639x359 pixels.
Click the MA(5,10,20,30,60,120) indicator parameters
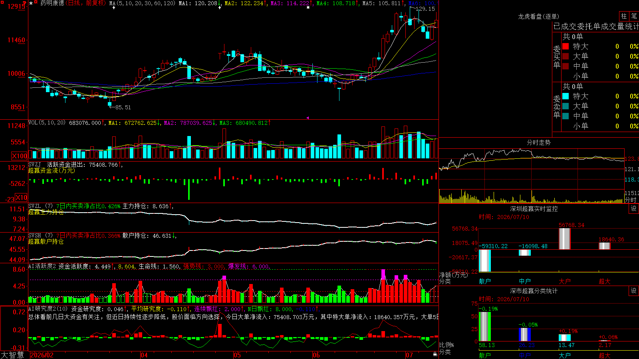click(x=142, y=3)
